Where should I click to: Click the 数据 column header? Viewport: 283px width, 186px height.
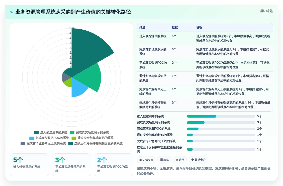175,27
